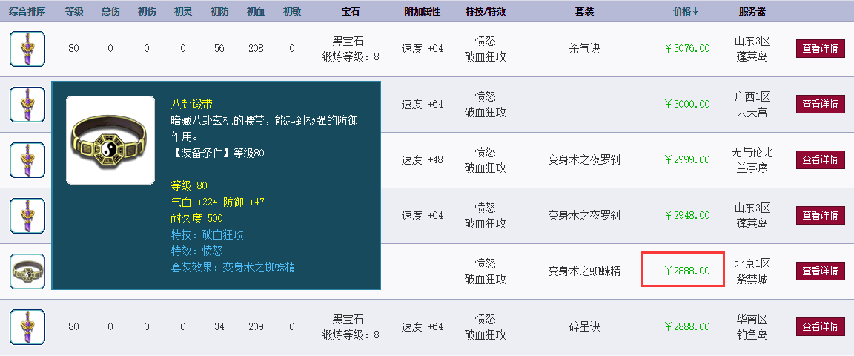The height and width of the screenshot is (356, 854).
Task: Click 耐久度 500 line in tooltip
Action: click(197, 219)
